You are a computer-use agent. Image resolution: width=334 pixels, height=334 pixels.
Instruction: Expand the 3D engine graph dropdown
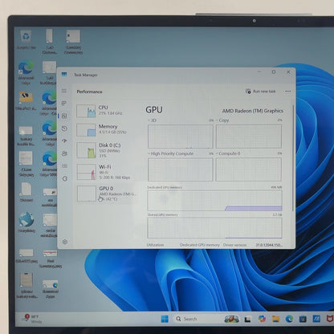(152, 120)
